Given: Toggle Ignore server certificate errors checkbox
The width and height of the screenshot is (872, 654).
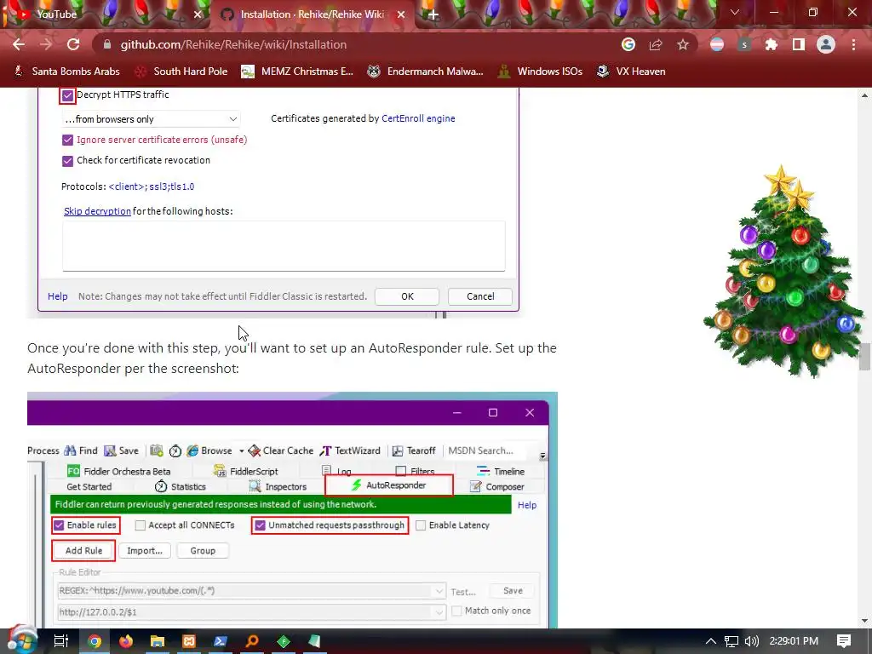Looking at the screenshot, I should coord(67,140).
